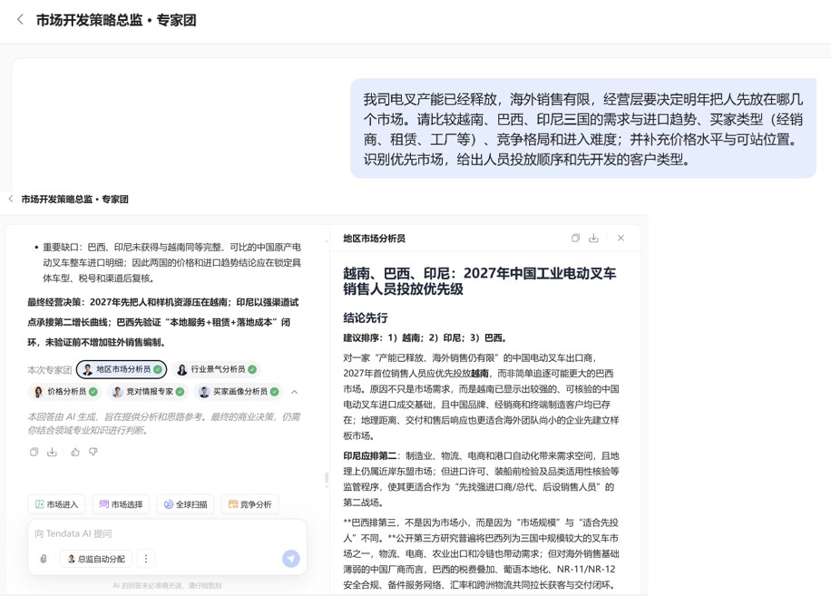Click the panel divider drag handle
831x596 pixels.
pos(327,478)
